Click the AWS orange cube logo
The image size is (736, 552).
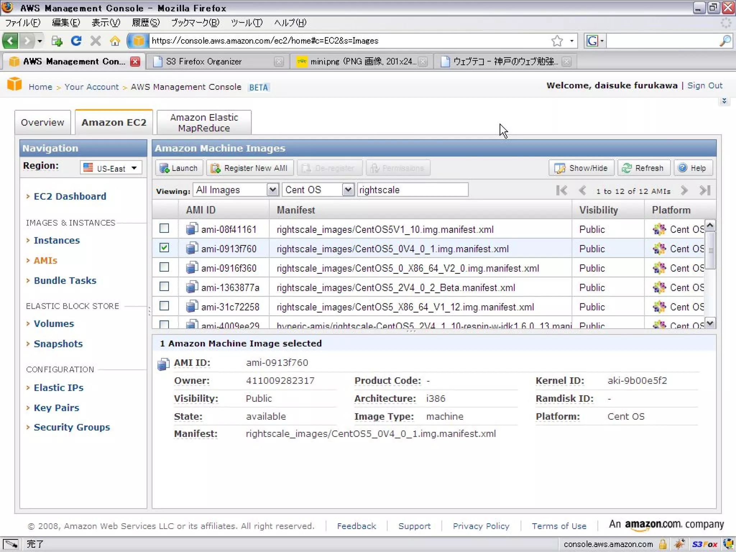point(14,84)
